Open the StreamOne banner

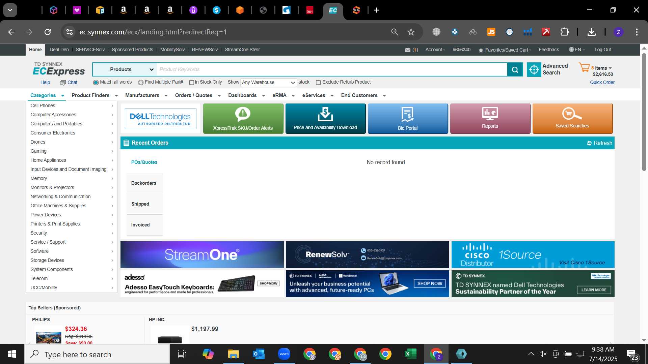tap(202, 255)
